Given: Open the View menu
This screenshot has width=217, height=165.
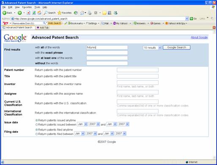Looking at the screenshot, I should tap(17, 7).
